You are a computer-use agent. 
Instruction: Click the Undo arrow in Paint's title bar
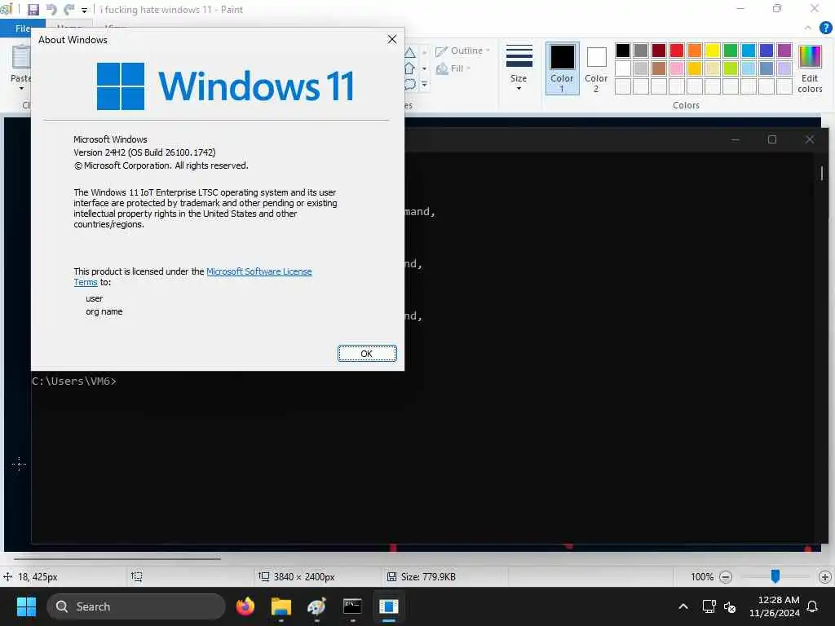(51, 10)
